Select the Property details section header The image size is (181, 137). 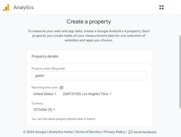click(x=45, y=56)
